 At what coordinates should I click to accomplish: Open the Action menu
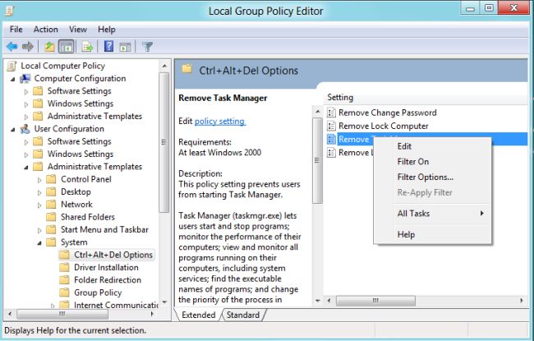(46, 30)
